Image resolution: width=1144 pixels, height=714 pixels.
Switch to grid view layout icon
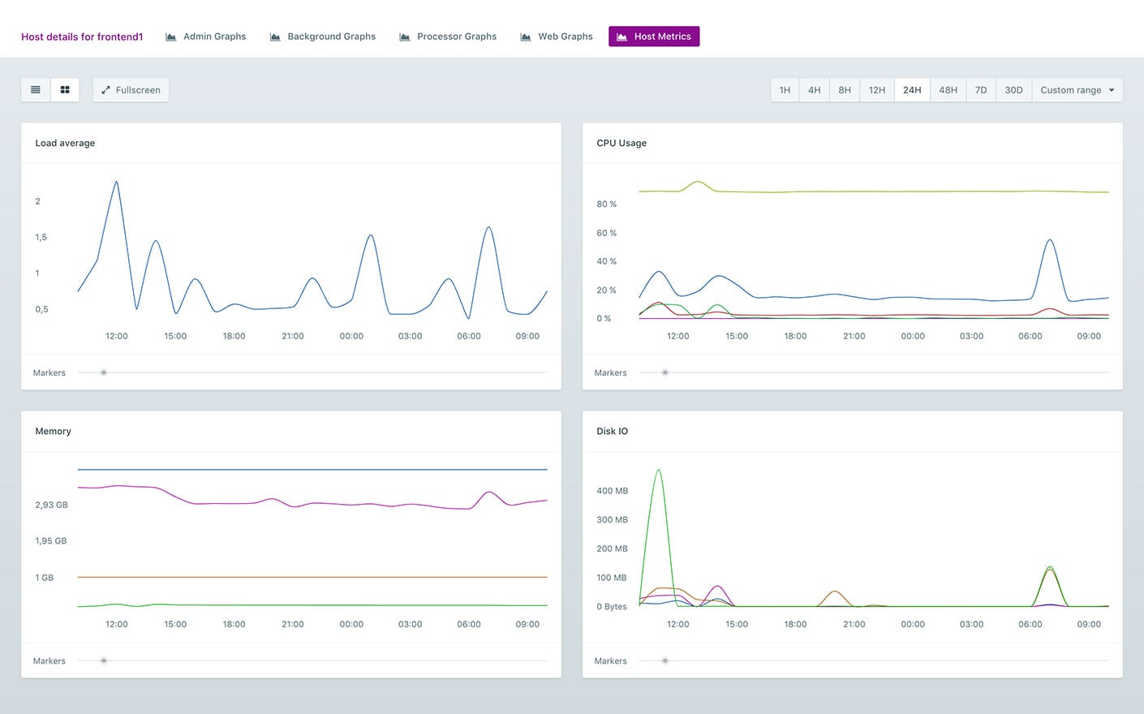65,90
